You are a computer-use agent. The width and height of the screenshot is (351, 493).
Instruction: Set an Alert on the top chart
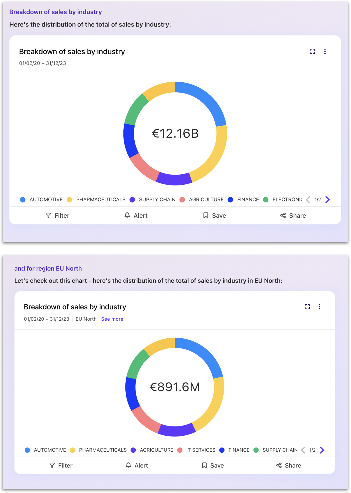[136, 215]
